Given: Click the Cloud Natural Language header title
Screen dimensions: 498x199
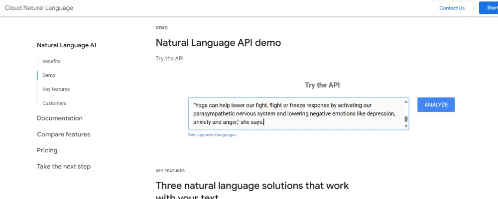Looking at the screenshot, I should (39, 8).
